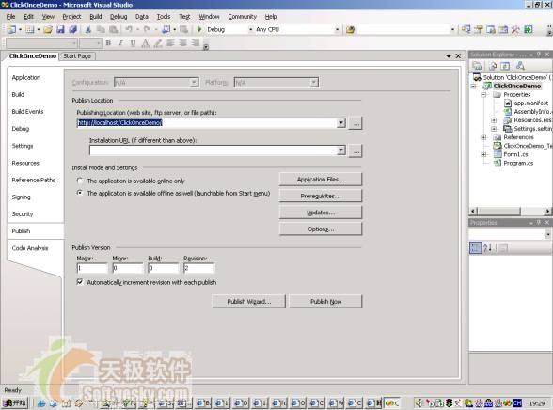Screen dimensions: 553x410
Task: Click the Bold formatting icon
Action: click(108, 43)
